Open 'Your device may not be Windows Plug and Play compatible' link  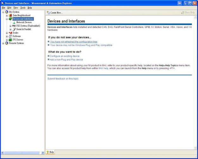(81, 45)
